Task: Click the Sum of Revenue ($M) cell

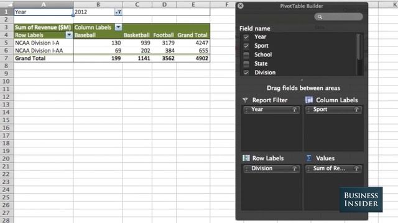Action: [44, 27]
